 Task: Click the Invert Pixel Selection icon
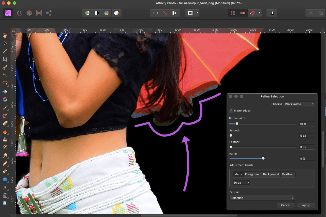[x=174, y=13]
